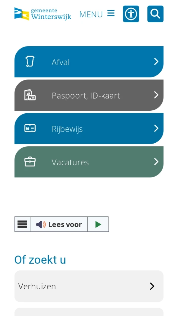Select the driver's license icon on Rijbewijs
Viewport: 178px width, 316px height.
pos(30,128)
